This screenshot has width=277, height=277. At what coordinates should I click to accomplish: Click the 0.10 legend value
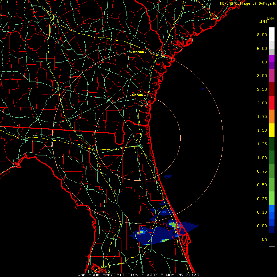tap(262, 212)
